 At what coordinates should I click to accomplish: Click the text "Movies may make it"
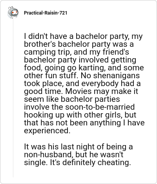(102, 91)
